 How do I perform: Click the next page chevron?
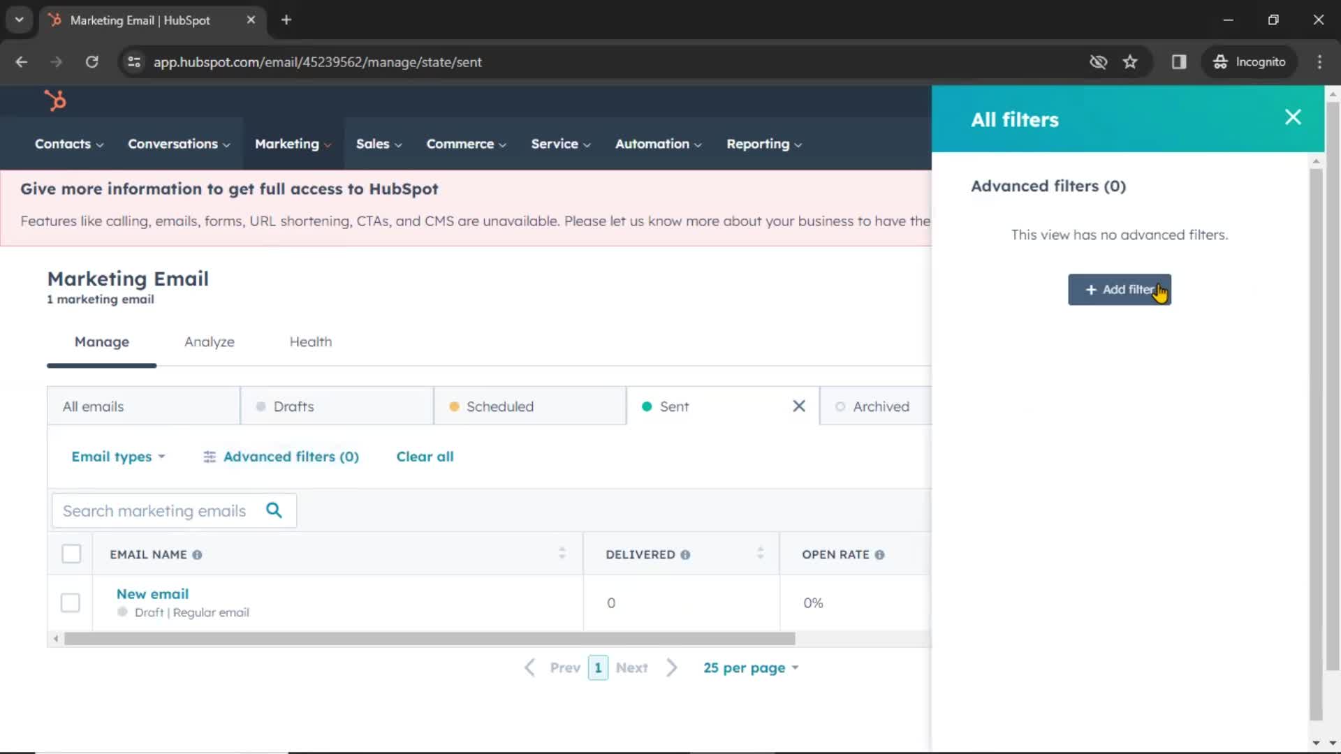tap(672, 668)
